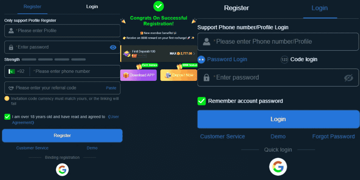Click the blue Register button
Screen dimensions: 360x180
pyautogui.click(x=62, y=135)
